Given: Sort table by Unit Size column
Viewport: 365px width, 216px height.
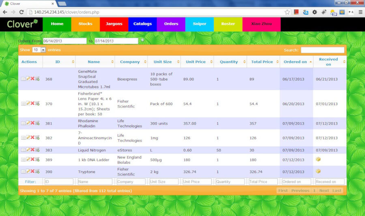Looking at the screenshot, I should [x=164, y=62].
